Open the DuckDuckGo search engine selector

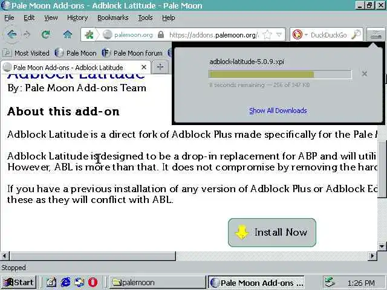point(300,34)
